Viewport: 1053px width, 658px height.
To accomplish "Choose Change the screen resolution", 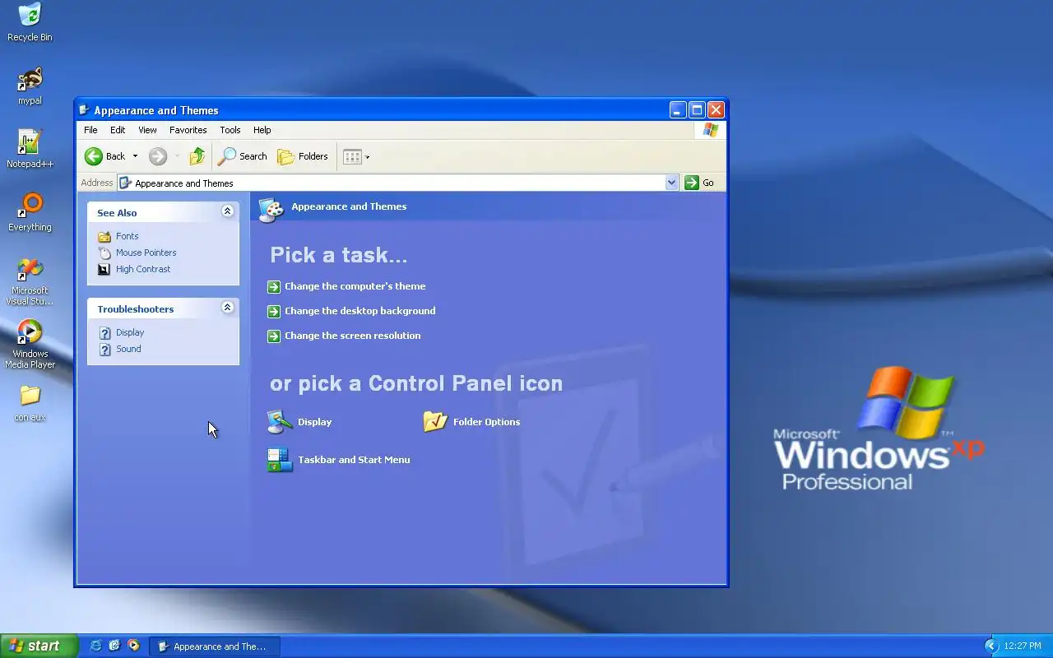I will click(x=352, y=336).
